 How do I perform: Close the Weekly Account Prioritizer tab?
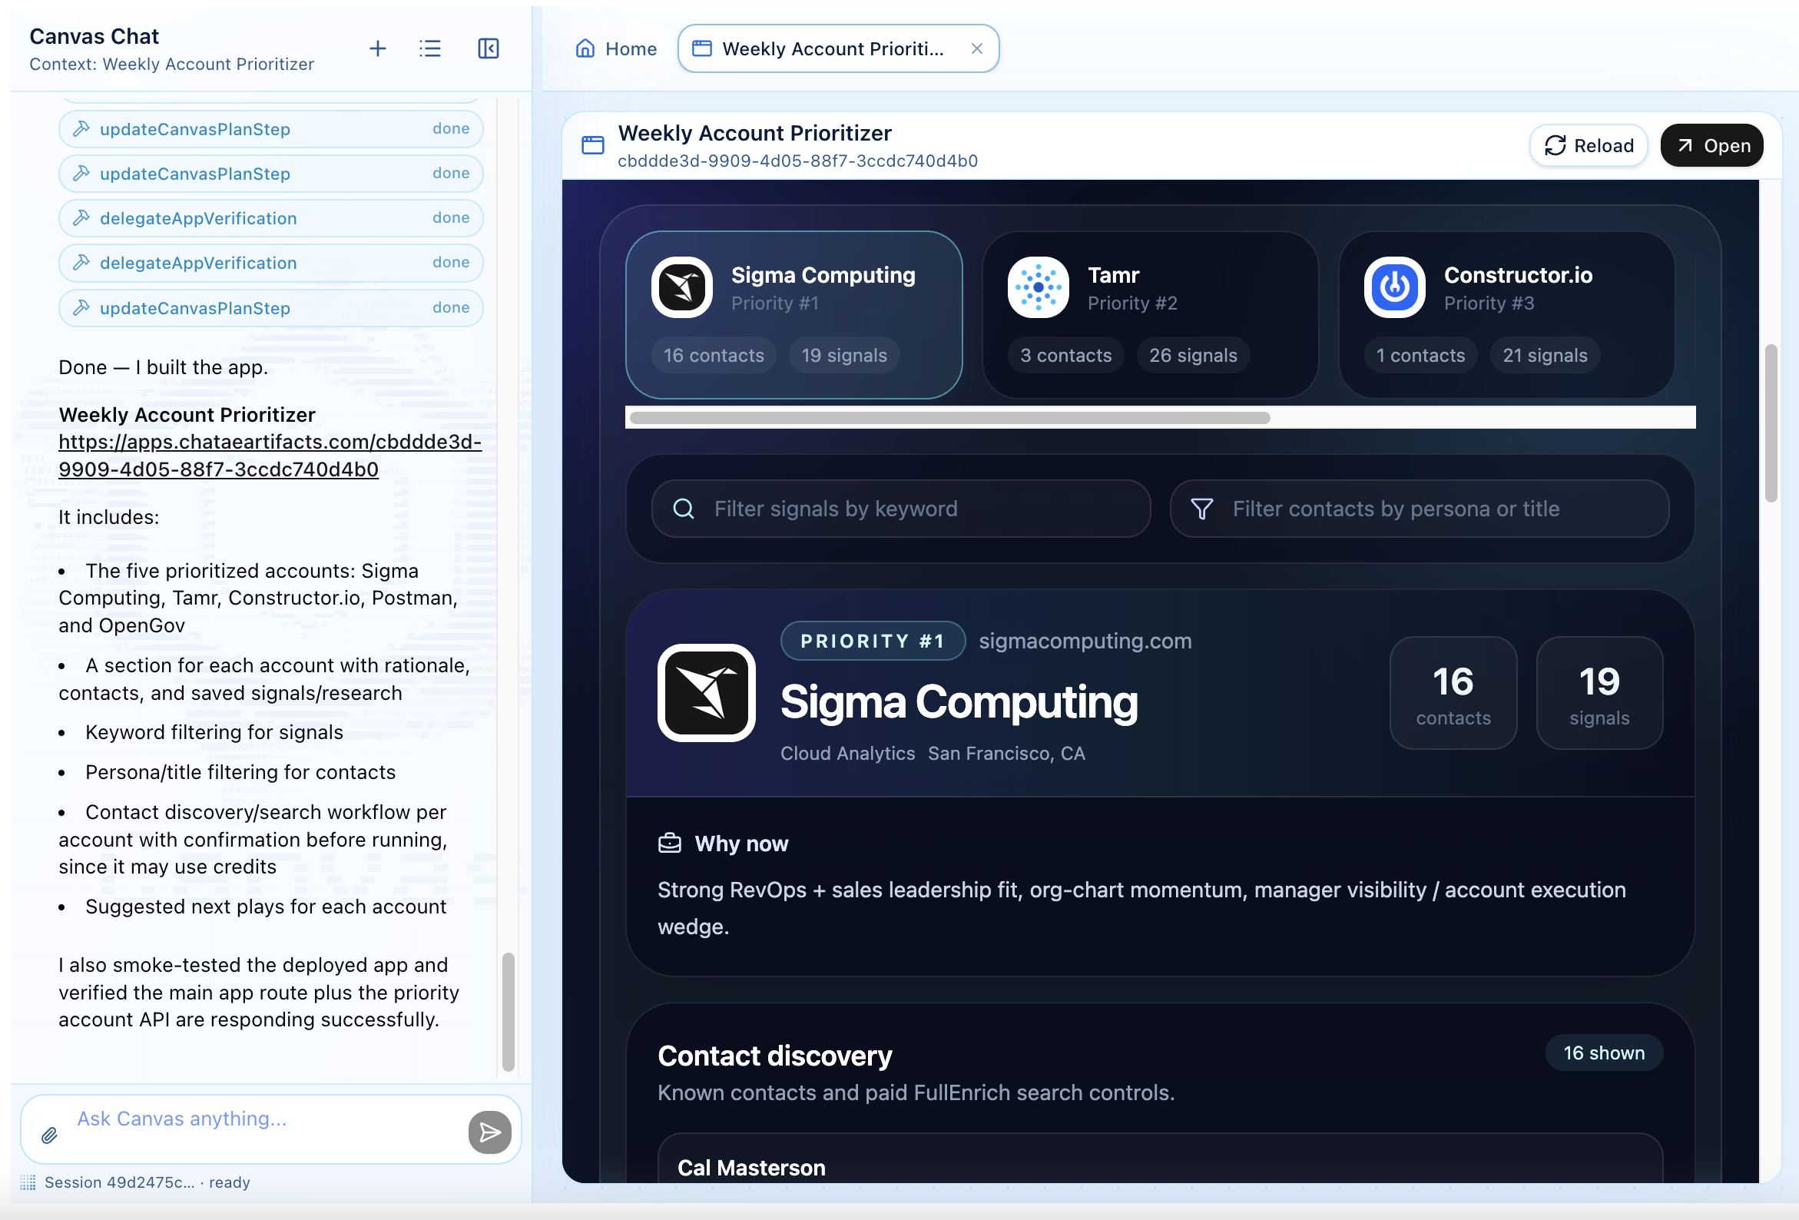[977, 48]
